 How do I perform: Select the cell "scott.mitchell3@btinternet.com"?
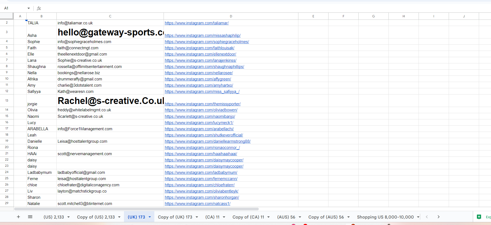click(110, 204)
